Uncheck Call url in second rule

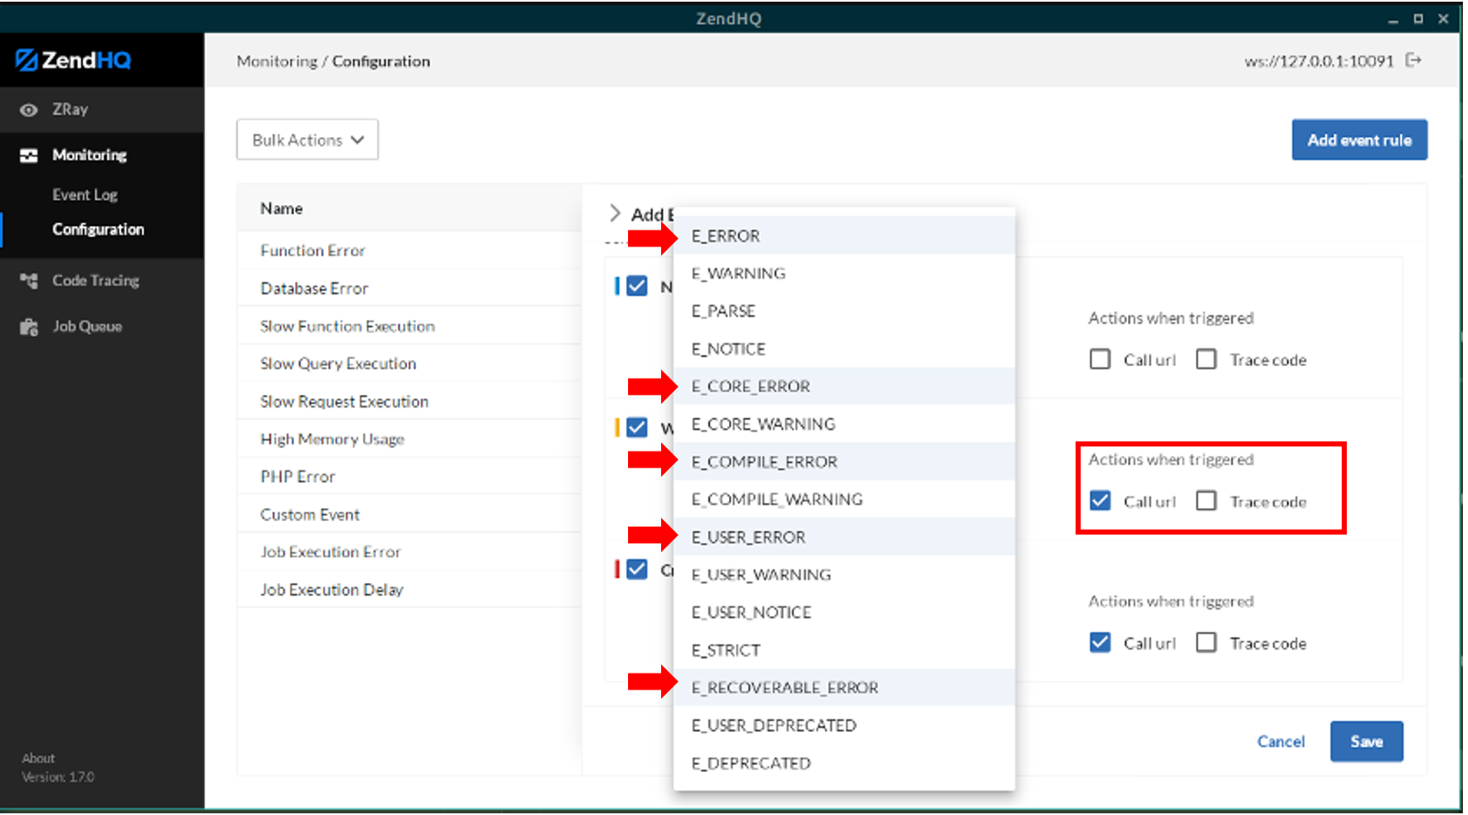pyautogui.click(x=1100, y=502)
